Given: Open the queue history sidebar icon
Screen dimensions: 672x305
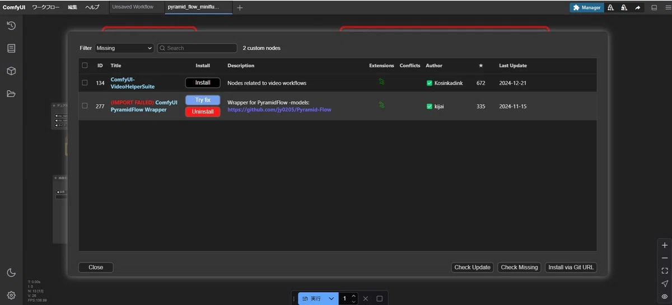Looking at the screenshot, I should pos(11,26).
